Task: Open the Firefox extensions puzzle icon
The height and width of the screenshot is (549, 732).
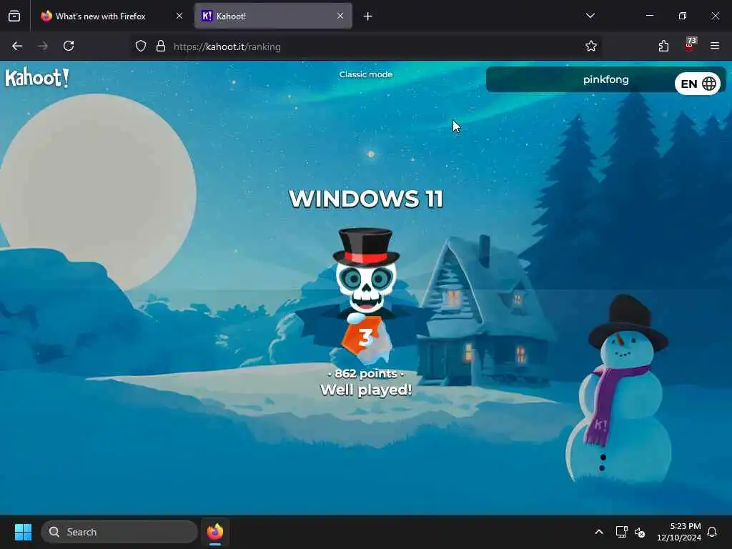Action: pos(663,46)
